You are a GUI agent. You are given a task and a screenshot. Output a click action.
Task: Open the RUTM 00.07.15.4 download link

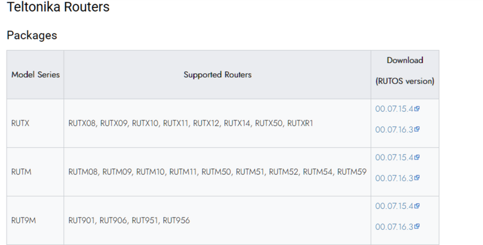tap(394, 158)
